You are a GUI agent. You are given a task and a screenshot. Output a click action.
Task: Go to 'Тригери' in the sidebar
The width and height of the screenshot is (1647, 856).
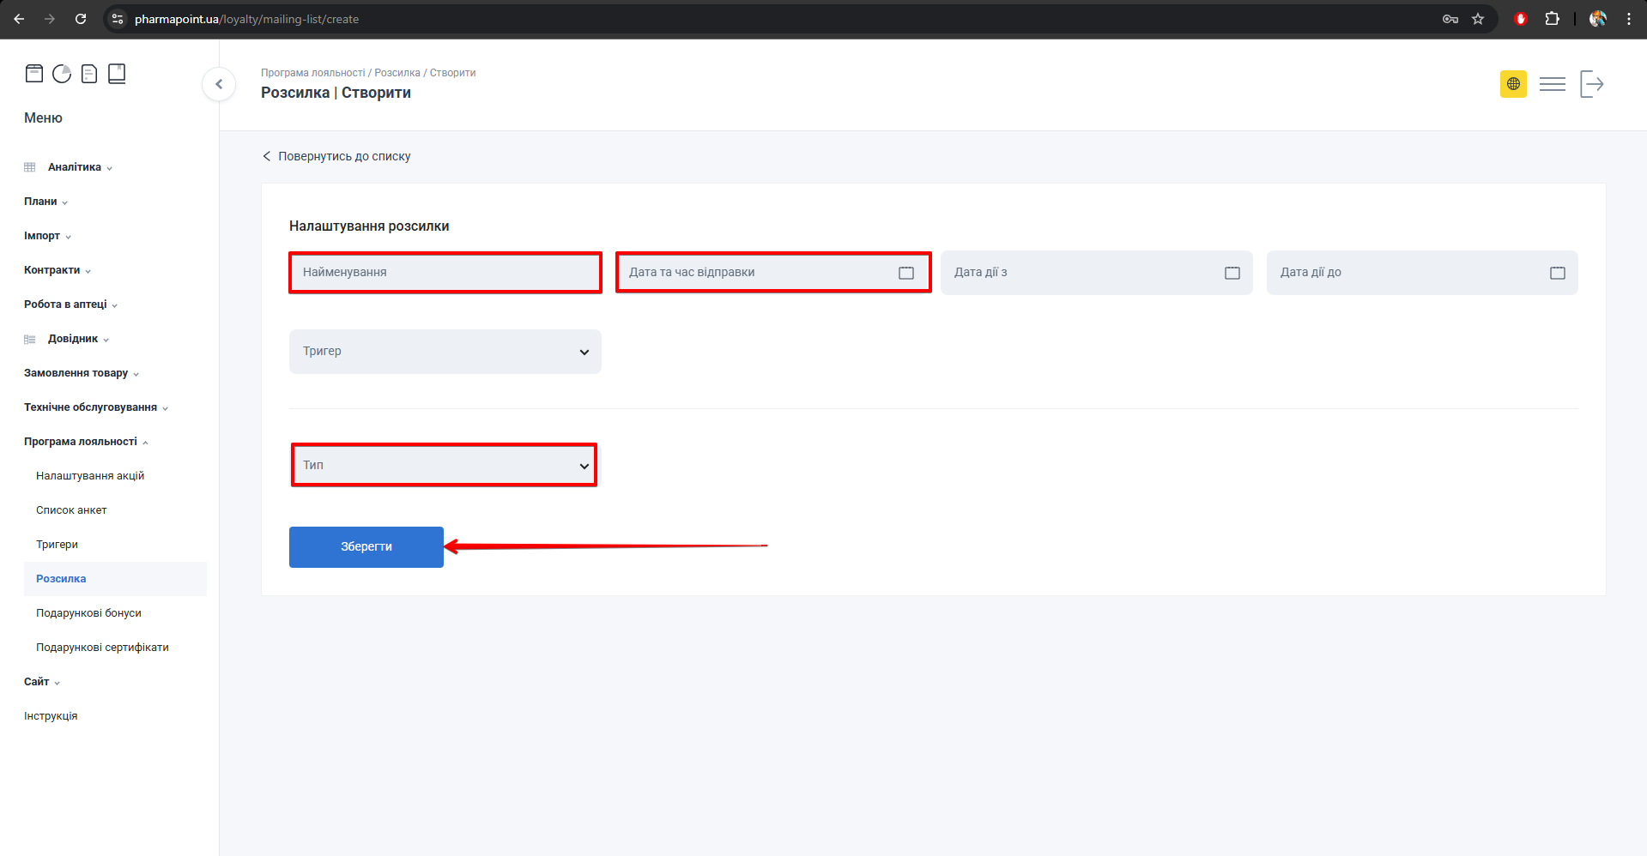58,545
